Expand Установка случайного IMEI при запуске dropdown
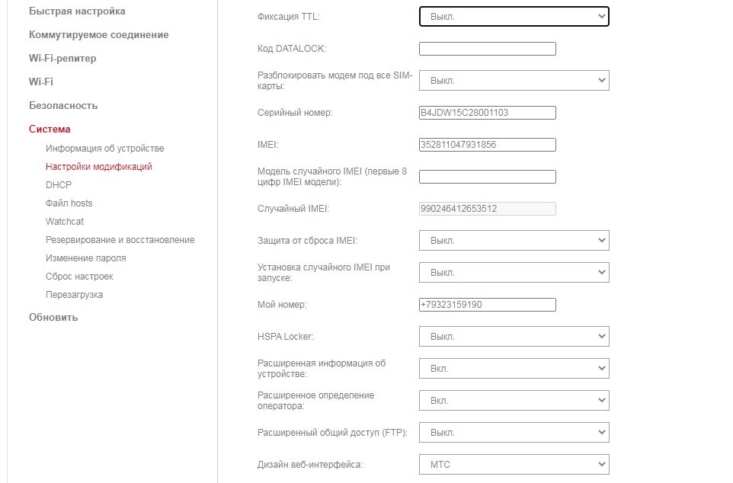 (x=514, y=273)
